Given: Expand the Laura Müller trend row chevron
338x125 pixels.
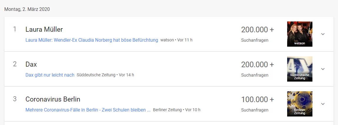Looking at the screenshot, I should [323, 34].
